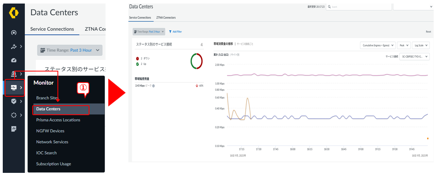Open the Log Scale dropdown

(x=421, y=46)
